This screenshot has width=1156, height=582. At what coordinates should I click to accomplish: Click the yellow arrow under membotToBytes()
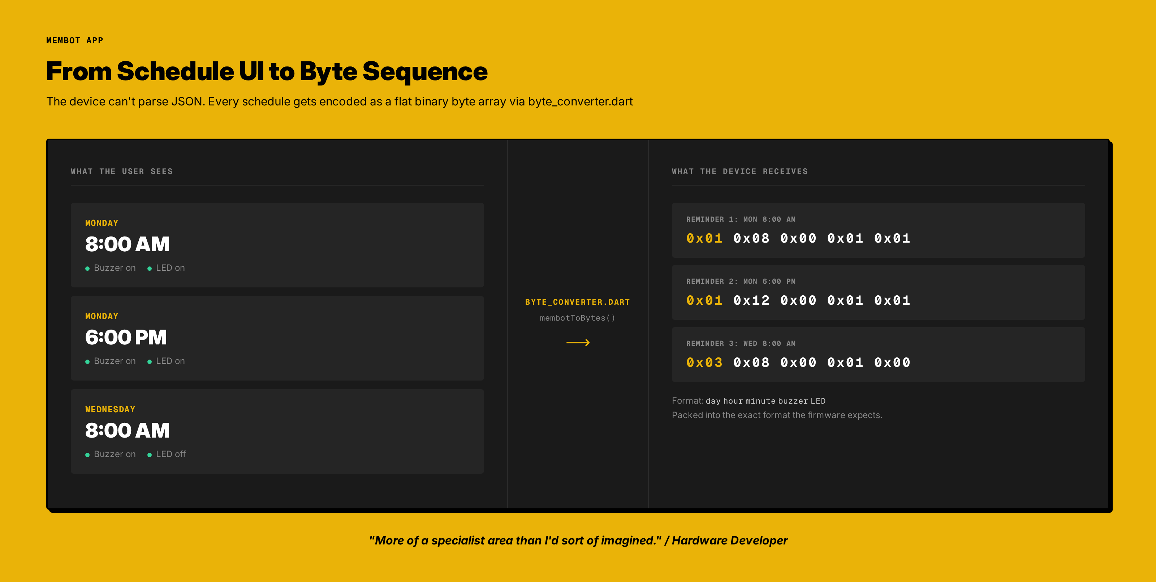pos(578,343)
